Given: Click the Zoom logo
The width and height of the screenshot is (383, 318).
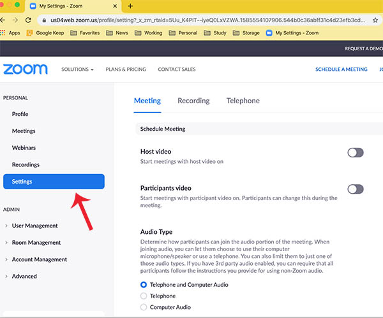Looking at the screenshot, I should tap(25, 69).
